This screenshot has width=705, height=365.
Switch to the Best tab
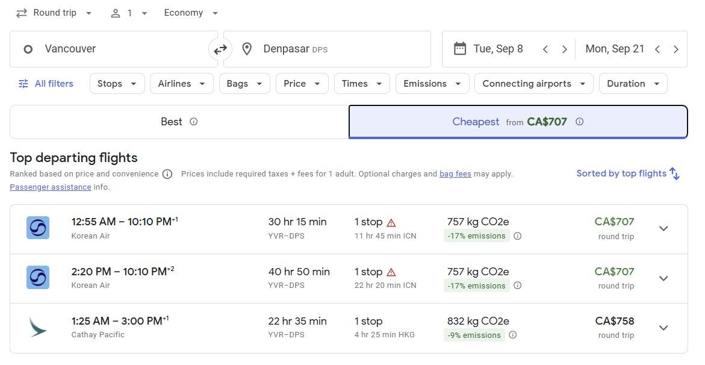coord(179,122)
